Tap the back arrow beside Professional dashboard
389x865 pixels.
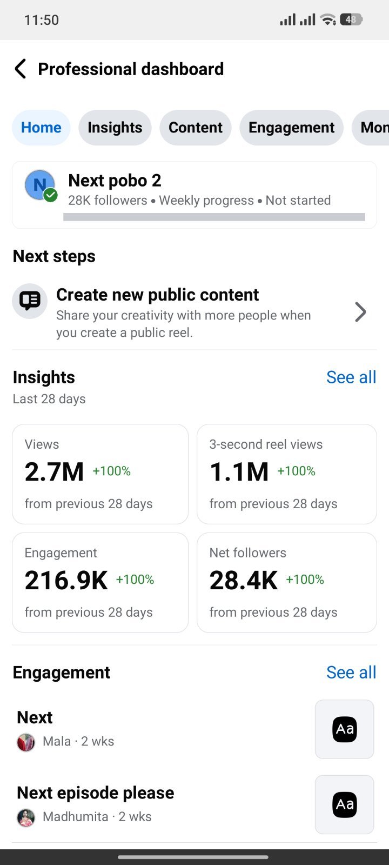click(x=21, y=69)
